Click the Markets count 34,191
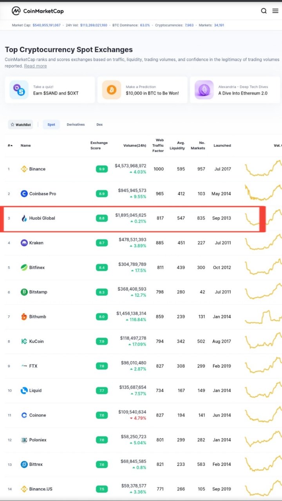 point(219,25)
